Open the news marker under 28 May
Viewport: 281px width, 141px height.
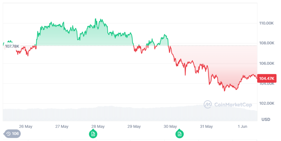point(93,134)
